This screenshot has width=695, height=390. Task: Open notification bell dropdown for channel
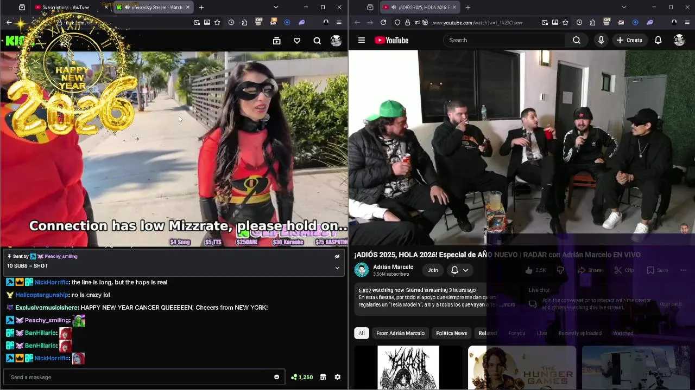tap(460, 270)
